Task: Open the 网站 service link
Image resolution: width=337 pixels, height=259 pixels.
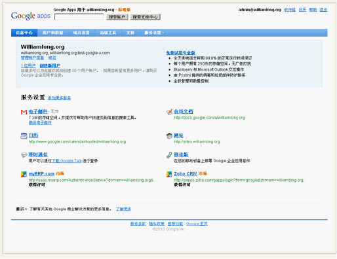Action: click(x=178, y=135)
